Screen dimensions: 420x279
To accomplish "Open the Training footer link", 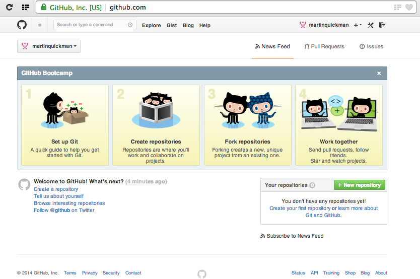I will click(x=331, y=273).
